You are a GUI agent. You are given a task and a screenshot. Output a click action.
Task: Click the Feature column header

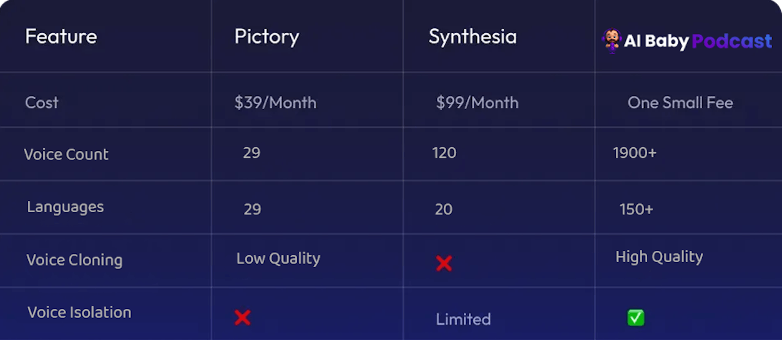pos(61,37)
